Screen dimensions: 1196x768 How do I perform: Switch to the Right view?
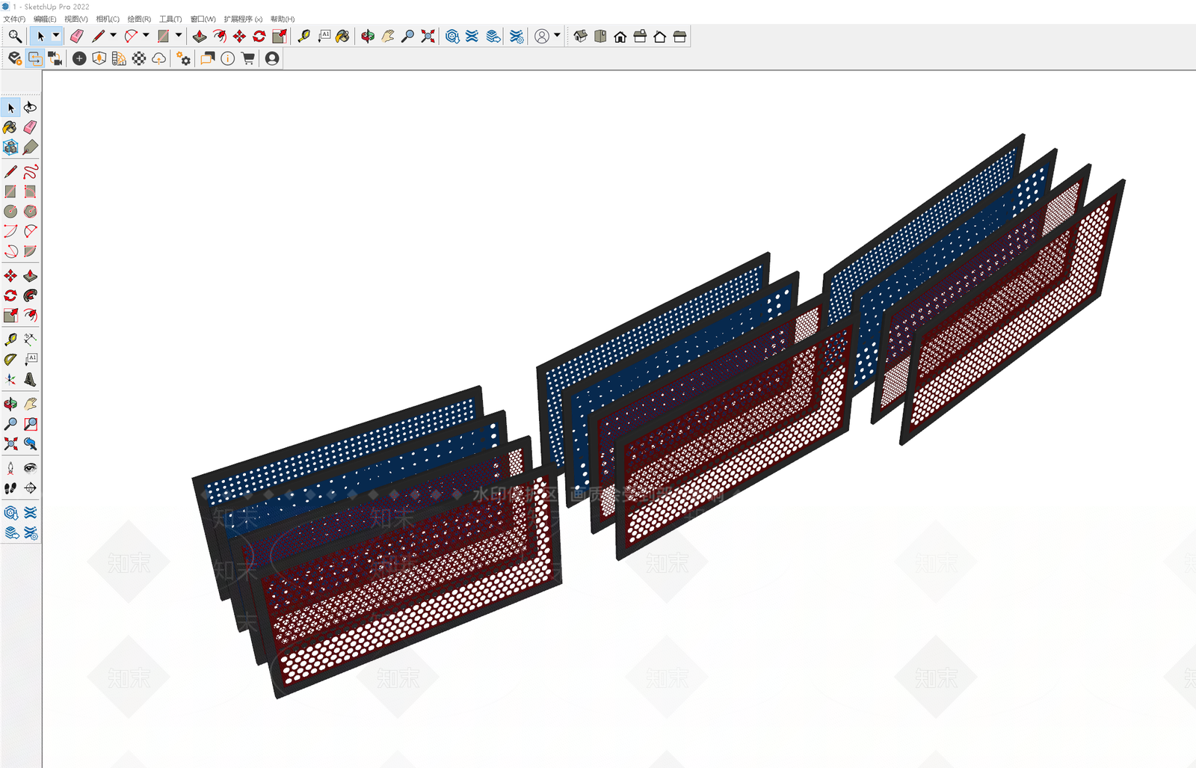click(x=640, y=36)
